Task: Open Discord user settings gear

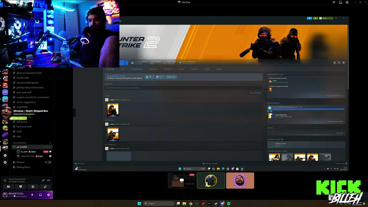Action: 48,195
